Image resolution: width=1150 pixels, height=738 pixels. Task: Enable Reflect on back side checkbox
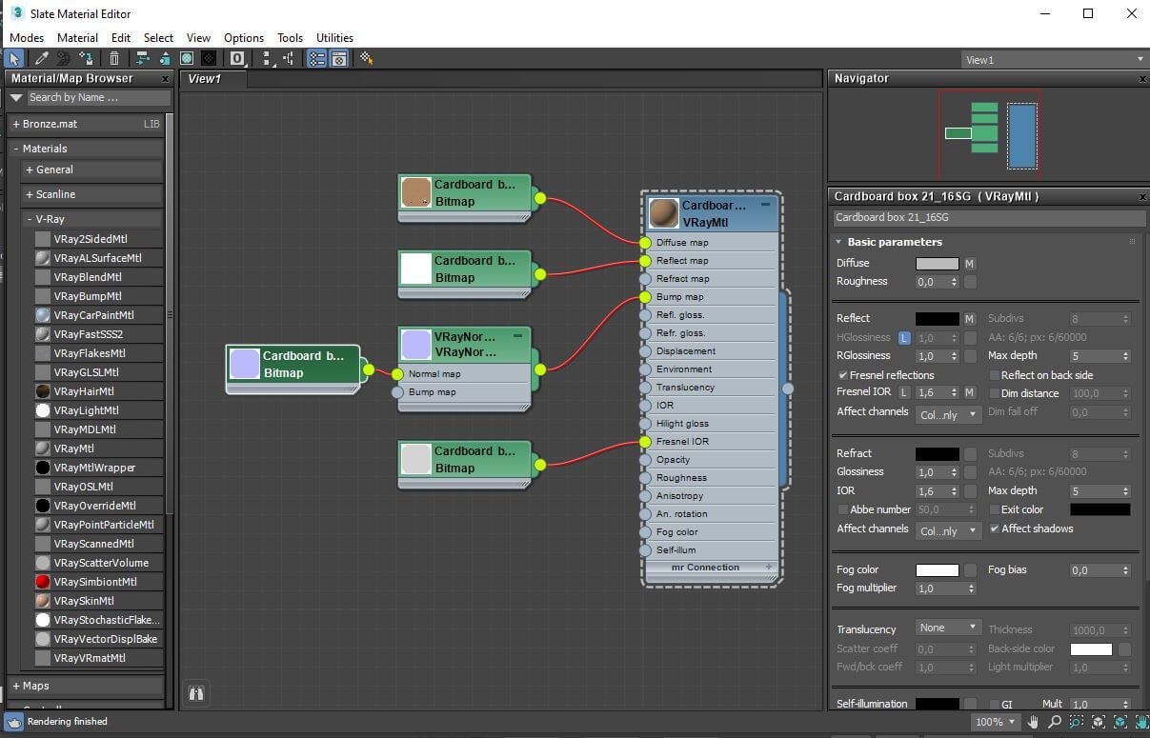(995, 375)
